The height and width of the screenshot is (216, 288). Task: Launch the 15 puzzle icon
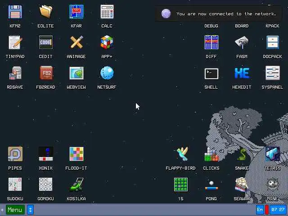tap(181, 184)
